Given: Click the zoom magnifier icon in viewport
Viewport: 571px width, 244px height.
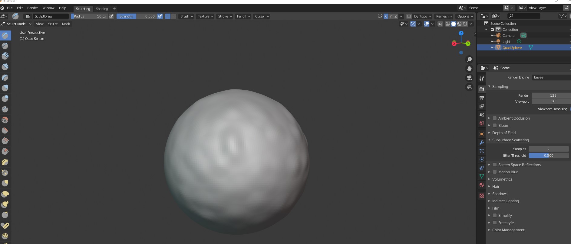Looking at the screenshot, I should 469,59.
